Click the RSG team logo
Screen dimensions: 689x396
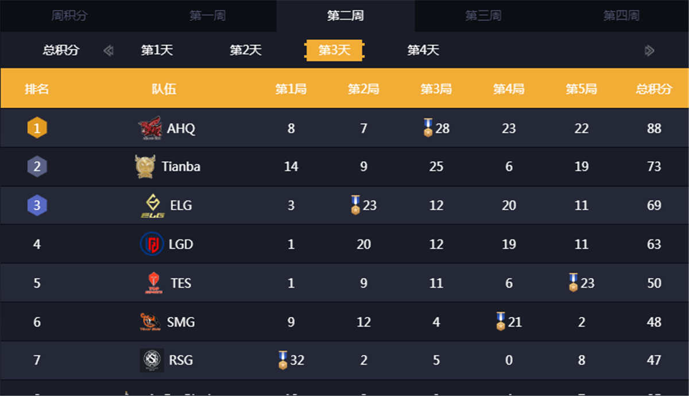152,360
